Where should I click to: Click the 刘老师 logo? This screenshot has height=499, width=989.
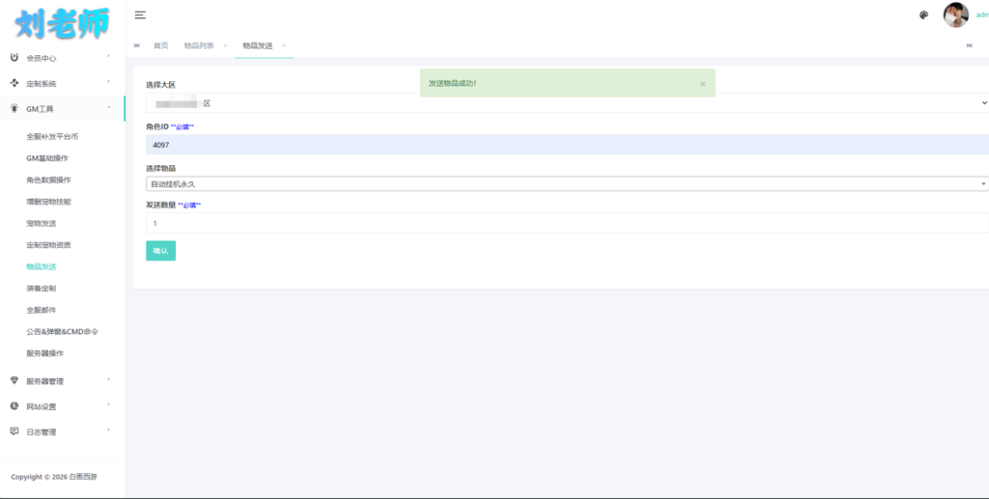[62, 23]
